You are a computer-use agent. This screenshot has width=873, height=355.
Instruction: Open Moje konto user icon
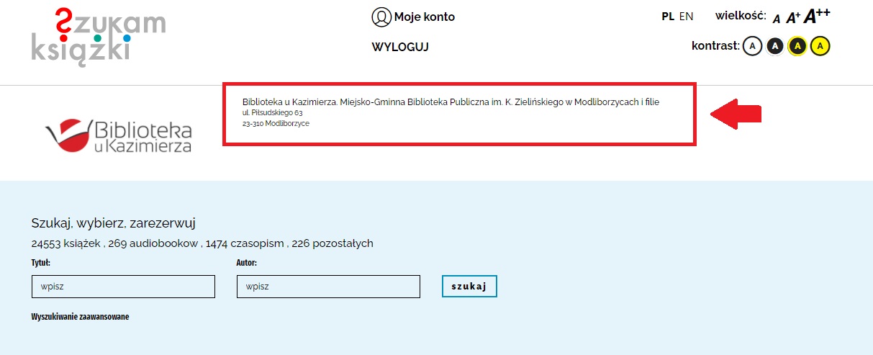[x=381, y=17]
